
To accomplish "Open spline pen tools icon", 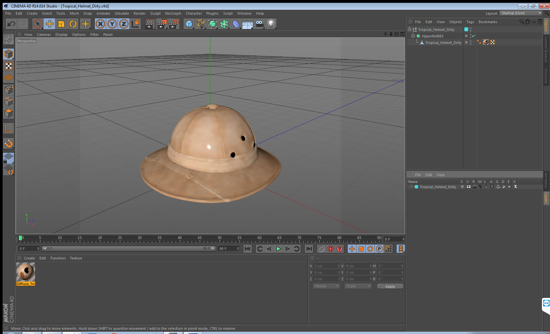I will [x=201, y=24].
